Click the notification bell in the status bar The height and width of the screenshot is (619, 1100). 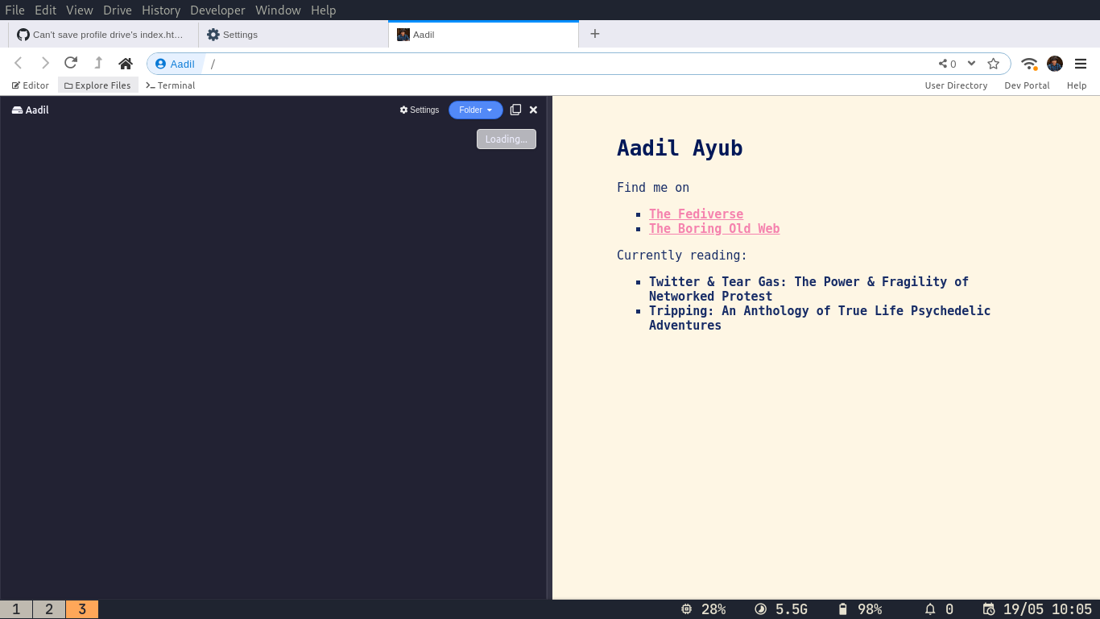(x=929, y=609)
